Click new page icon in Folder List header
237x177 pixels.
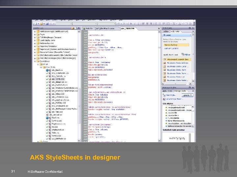tap(75, 28)
